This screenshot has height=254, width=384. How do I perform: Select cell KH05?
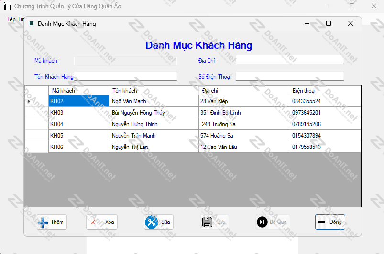[78, 136]
